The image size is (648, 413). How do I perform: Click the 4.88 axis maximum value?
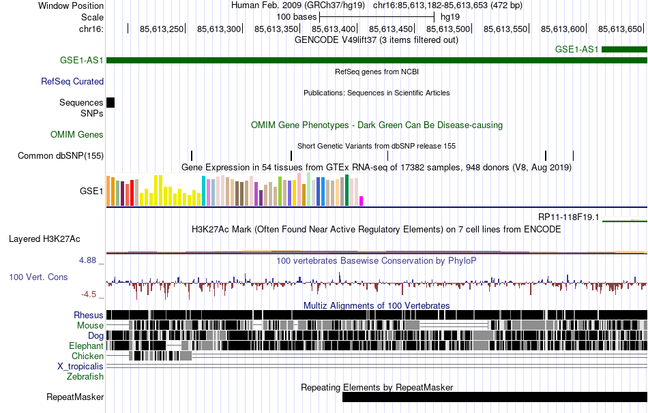pos(87,260)
